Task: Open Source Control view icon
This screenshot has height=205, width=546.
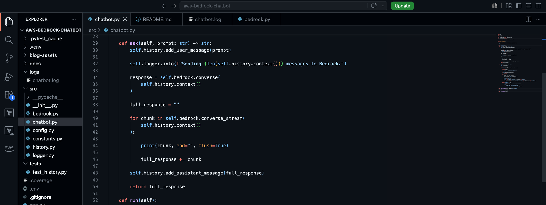Action: point(9,58)
